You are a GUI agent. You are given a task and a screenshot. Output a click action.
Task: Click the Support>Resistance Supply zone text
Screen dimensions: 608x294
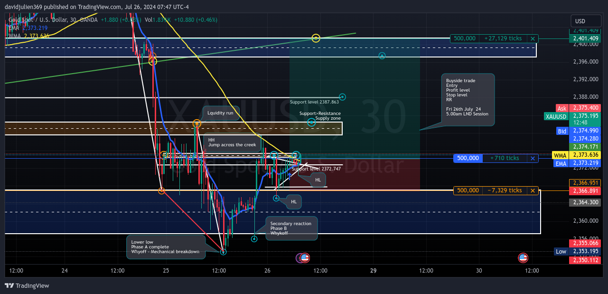click(x=320, y=116)
